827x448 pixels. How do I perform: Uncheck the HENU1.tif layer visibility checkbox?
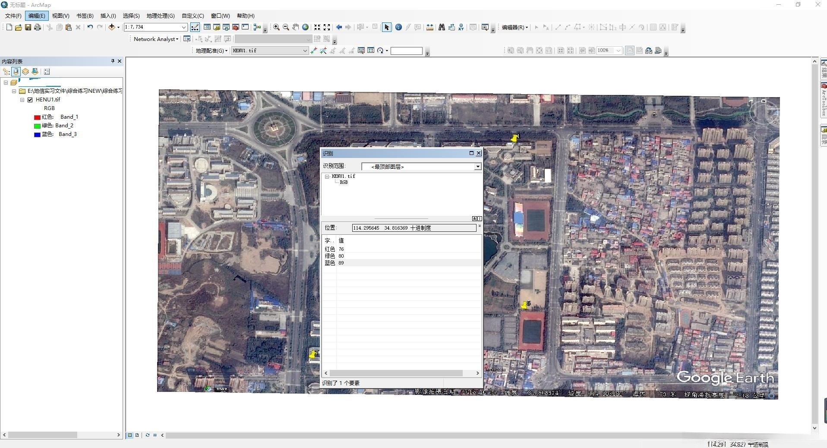tap(30, 100)
